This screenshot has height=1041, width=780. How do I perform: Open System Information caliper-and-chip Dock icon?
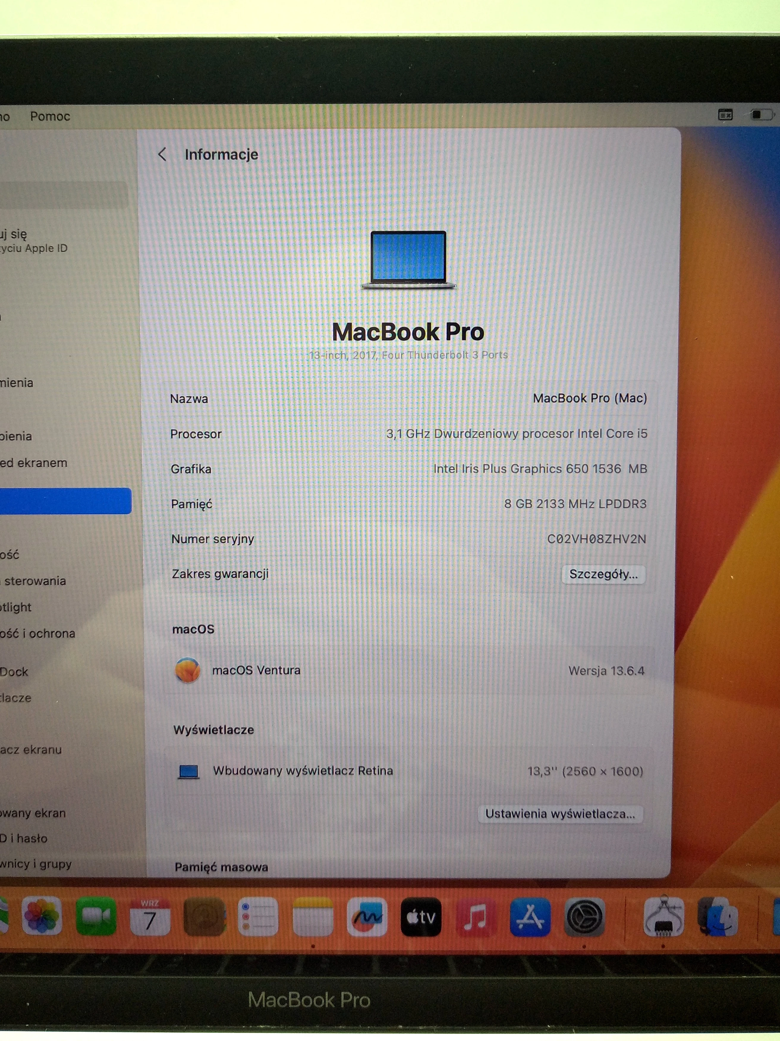click(663, 916)
